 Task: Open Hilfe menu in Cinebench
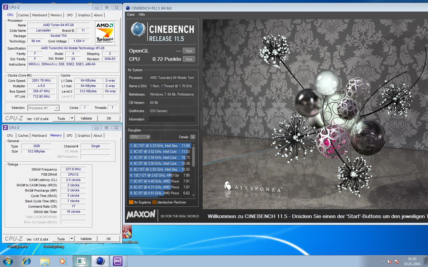click(x=142, y=15)
